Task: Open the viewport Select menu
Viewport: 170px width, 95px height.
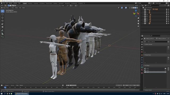Action: click(x=16, y=8)
